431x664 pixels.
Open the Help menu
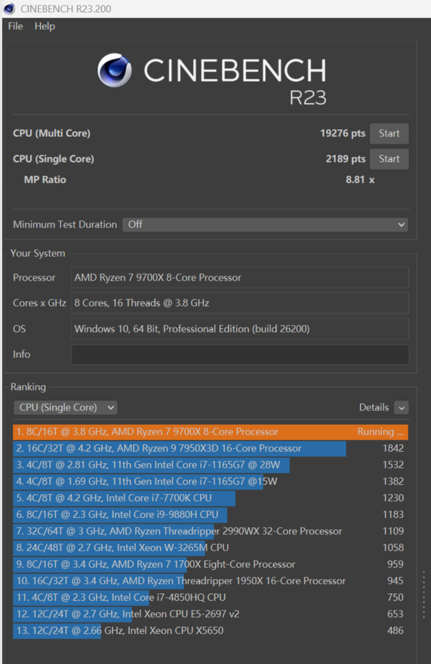[x=44, y=26]
